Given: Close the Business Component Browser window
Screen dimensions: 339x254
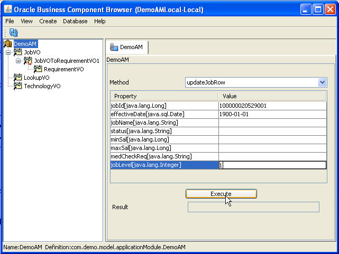Looking at the screenshot, I should [330, 10].
